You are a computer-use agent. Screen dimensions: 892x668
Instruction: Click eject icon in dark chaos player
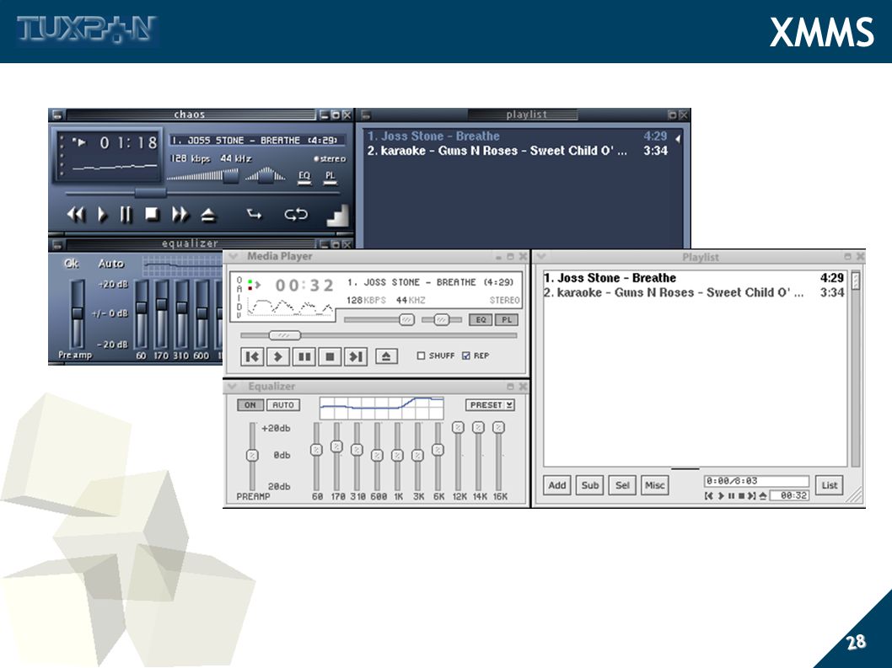coord(208,215)
